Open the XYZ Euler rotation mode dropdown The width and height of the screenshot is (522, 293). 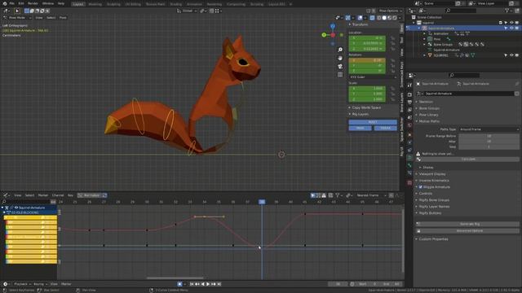(x=373, y=77)
